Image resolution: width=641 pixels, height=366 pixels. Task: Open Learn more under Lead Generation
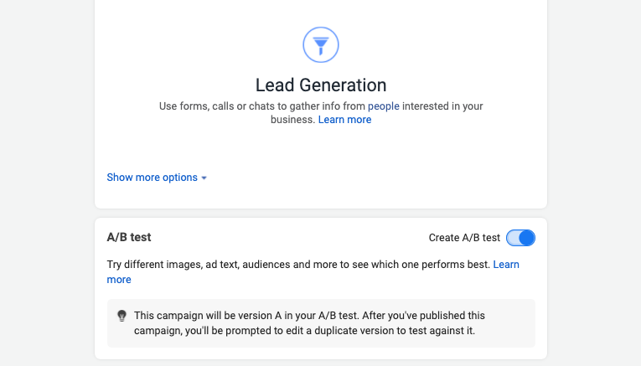[344, 120]
